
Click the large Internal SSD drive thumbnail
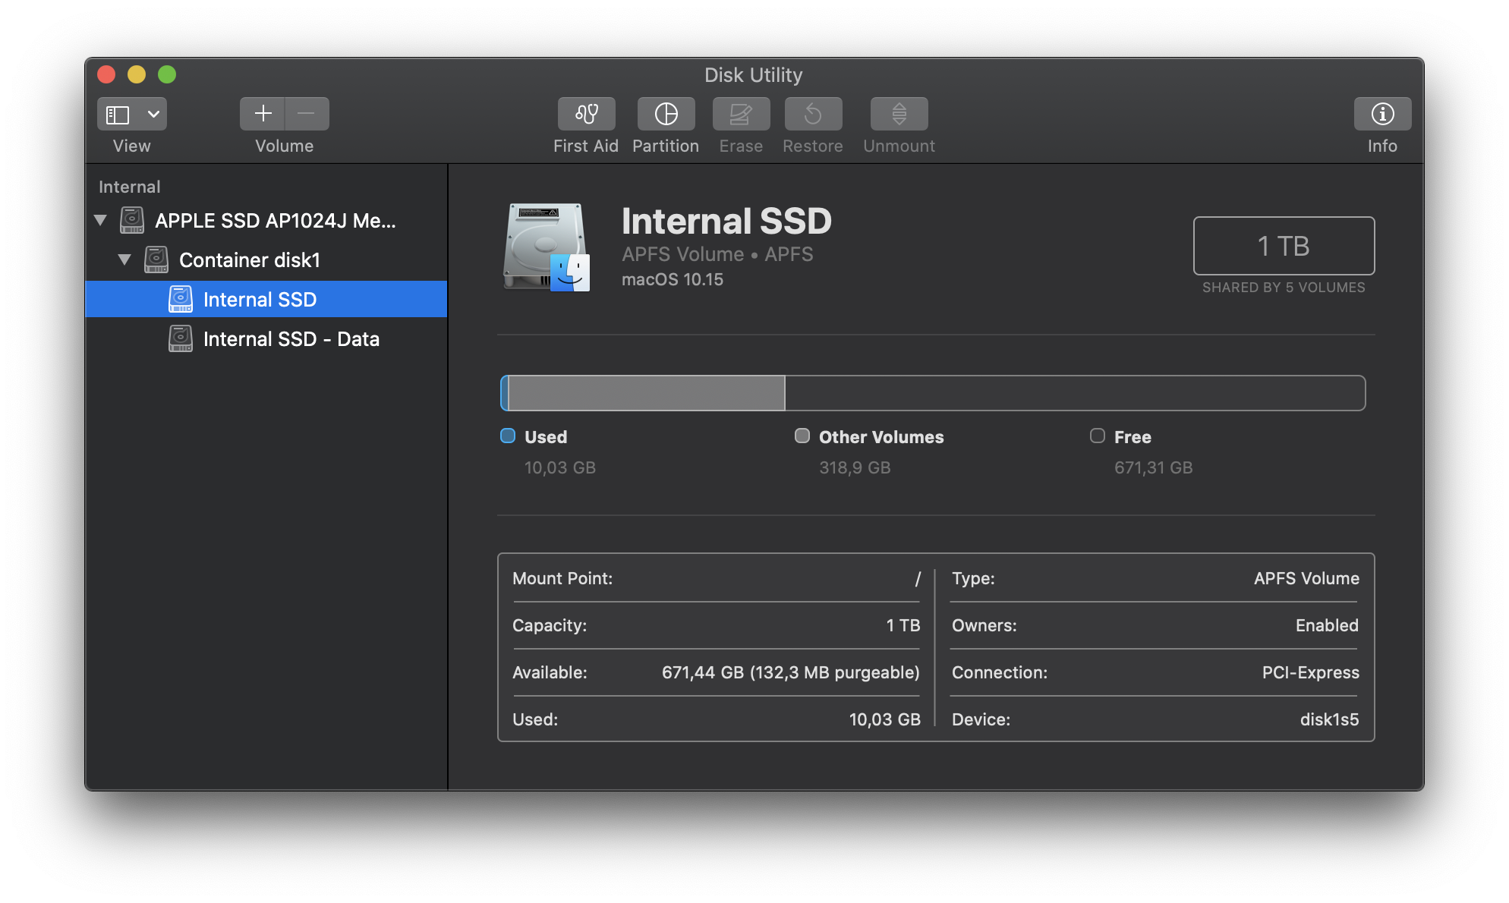tap(547, 247)
